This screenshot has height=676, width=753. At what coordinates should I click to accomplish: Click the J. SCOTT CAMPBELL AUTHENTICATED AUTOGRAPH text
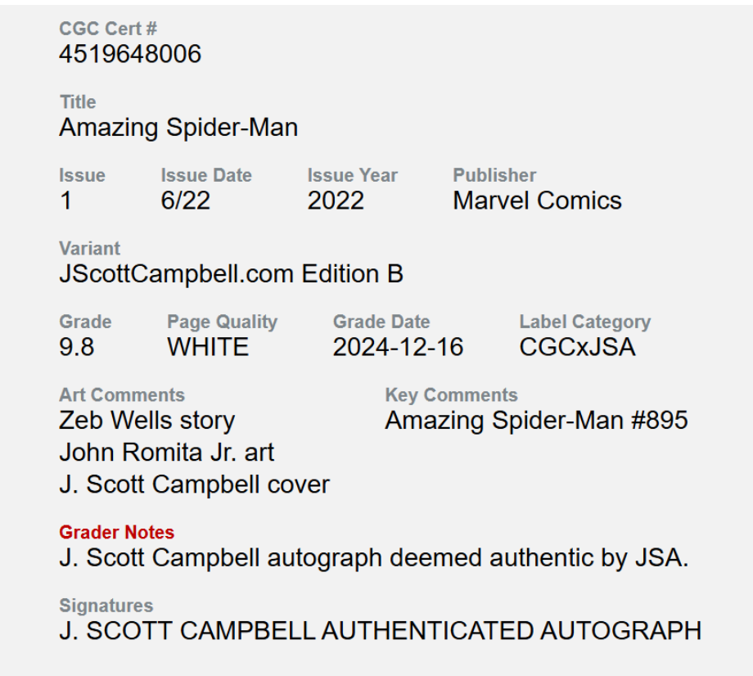click(x=380, y=631)
